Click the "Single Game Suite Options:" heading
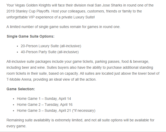Image resolution: width=166 pixels, height=132 pixels. pos(30,36)
